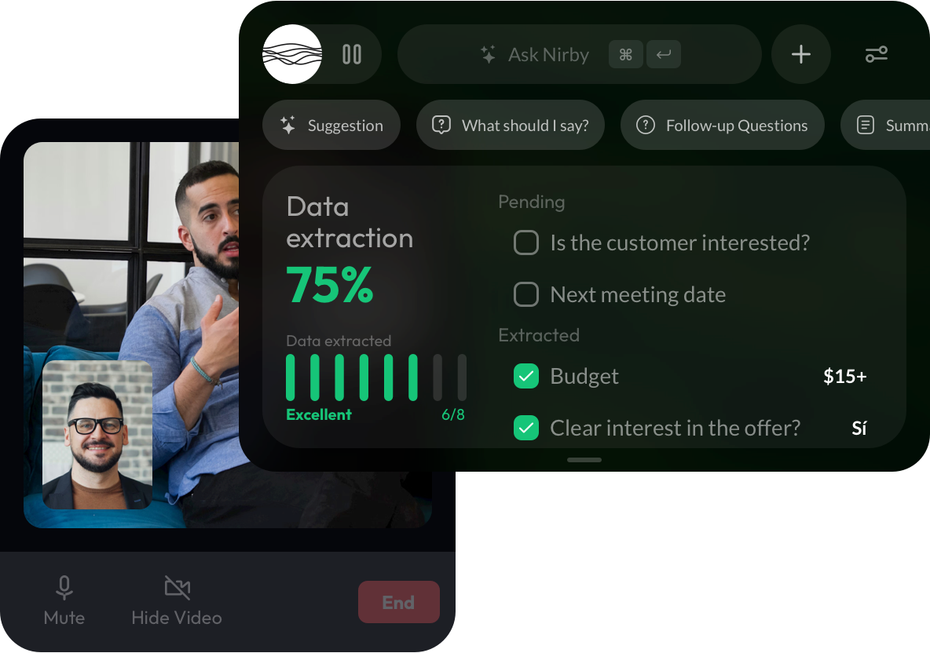Uncheck "Clear interest in the offer?" checkbox
Image resolution: width=930 pixels, height=653 pixels.
coord(526,428)
